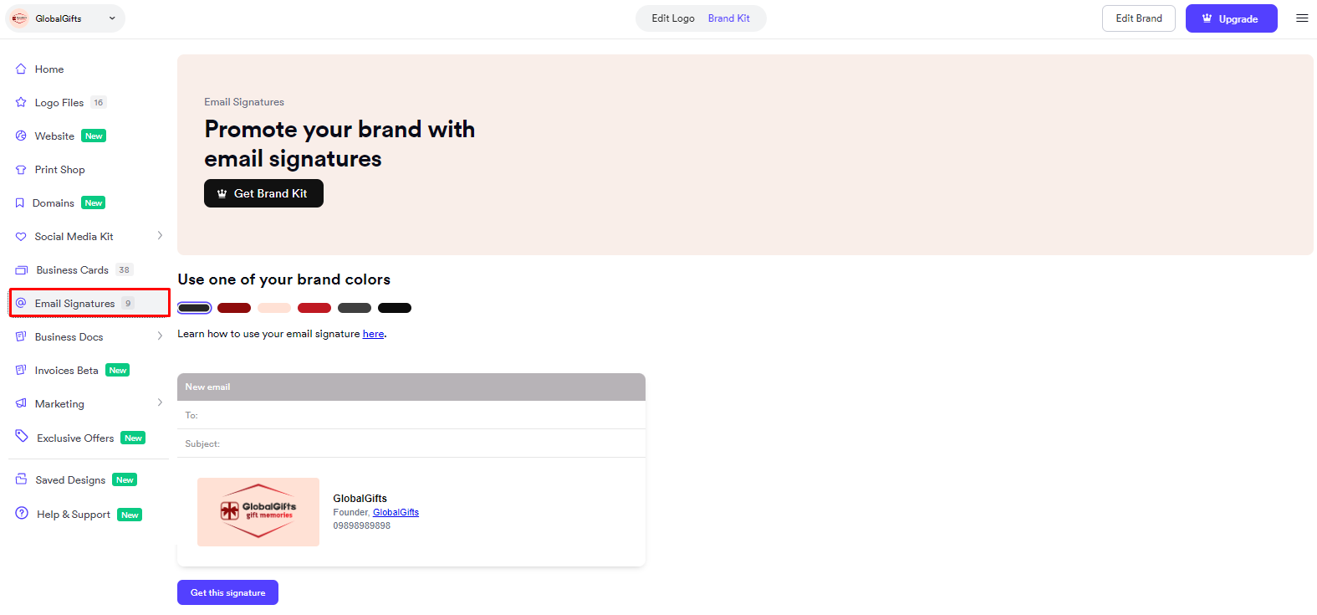Expand the Business Docs chevron
This screenshot has height=615, width=1317.
[x=160, y=336]
